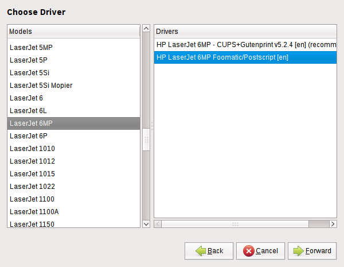Click Drivers scrollbar right arrow

pos(333,224)
